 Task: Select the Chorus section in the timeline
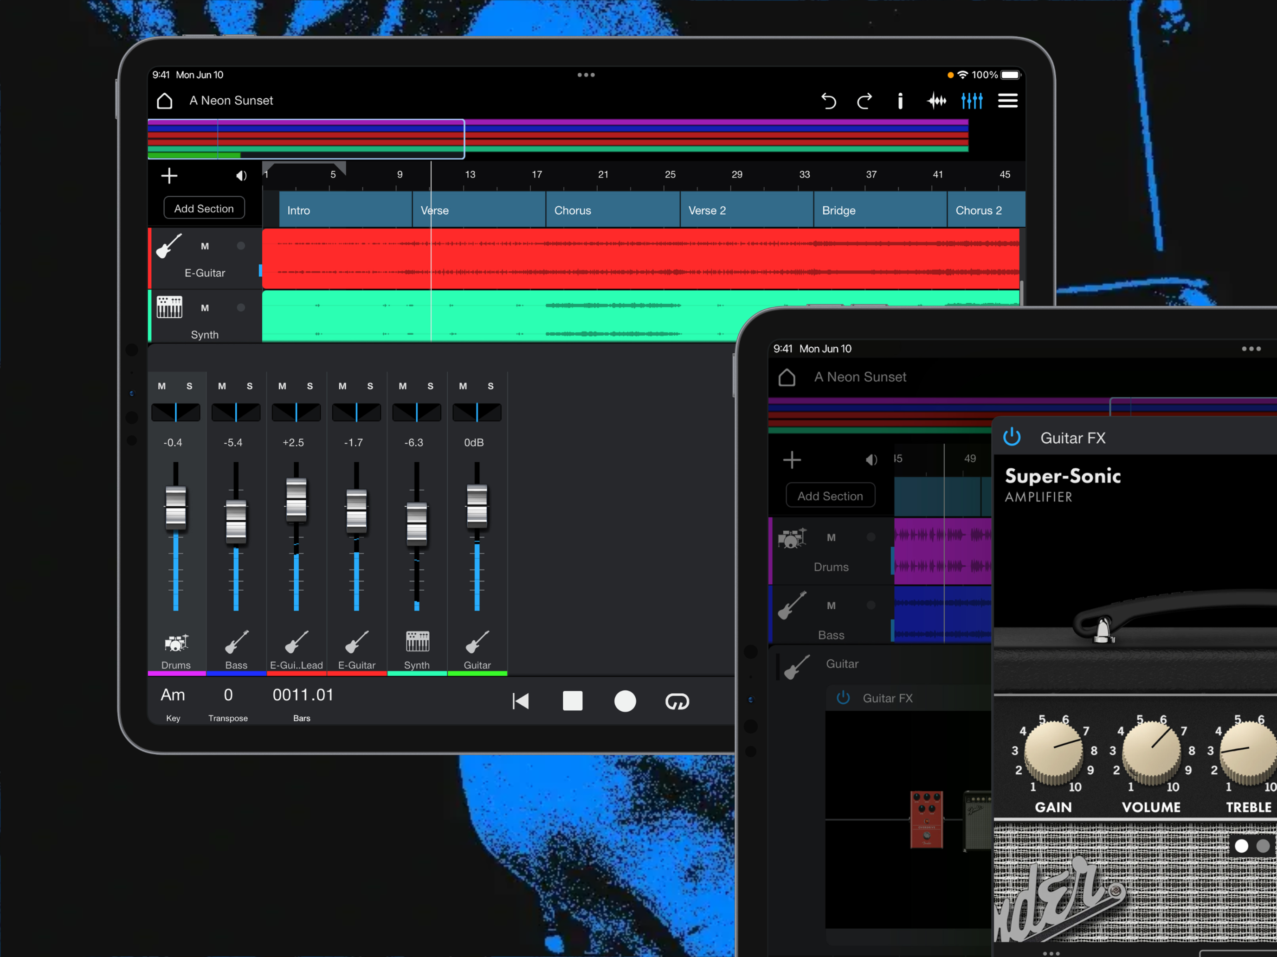pos(612,210)
